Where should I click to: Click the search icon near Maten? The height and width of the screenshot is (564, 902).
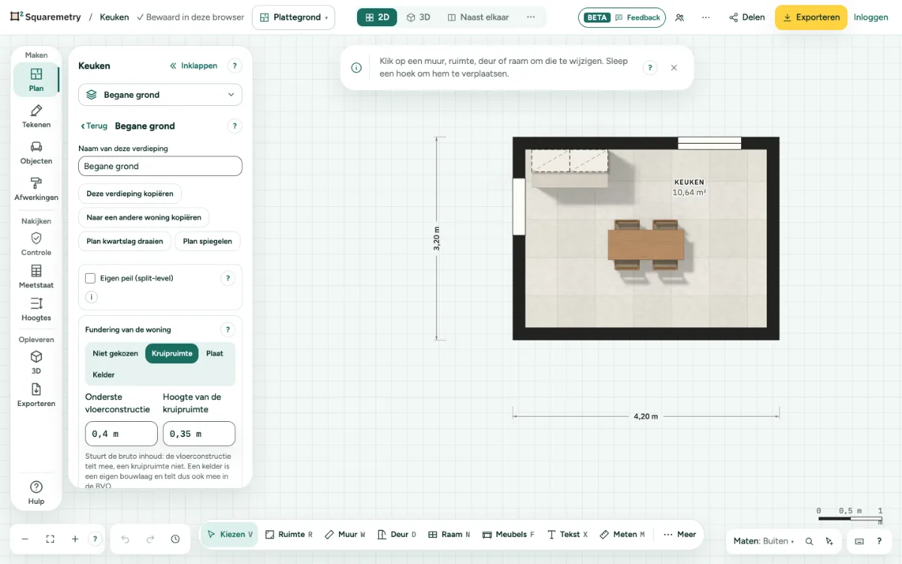(809, 541)
